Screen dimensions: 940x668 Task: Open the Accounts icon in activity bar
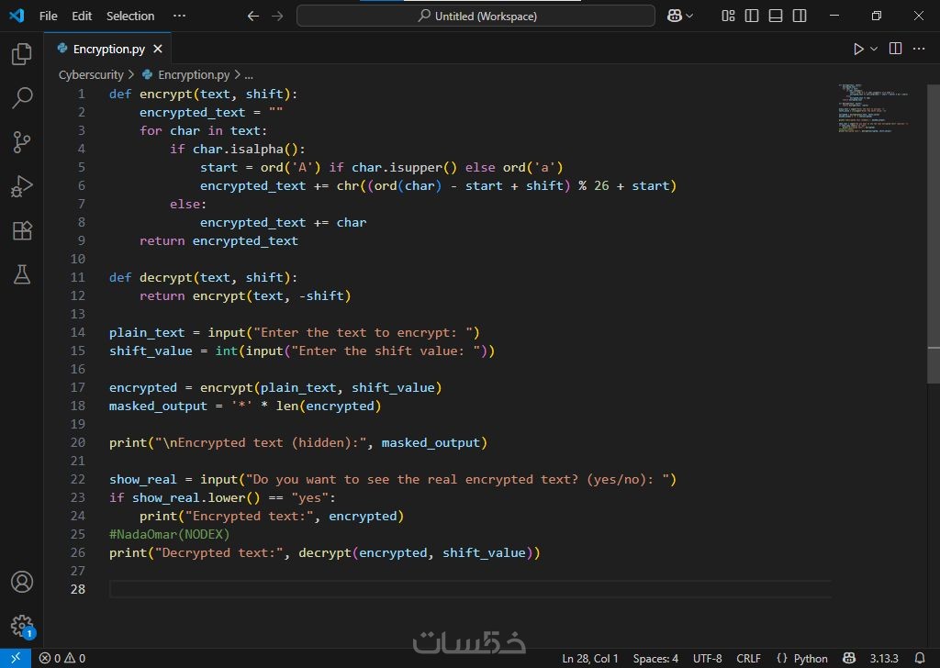[x=22, y=583]
